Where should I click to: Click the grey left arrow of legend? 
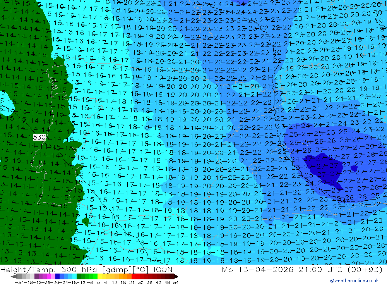14,276
